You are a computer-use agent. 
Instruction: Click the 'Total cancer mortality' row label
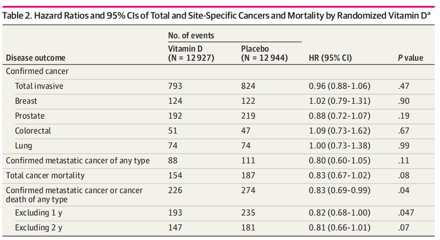45,175
